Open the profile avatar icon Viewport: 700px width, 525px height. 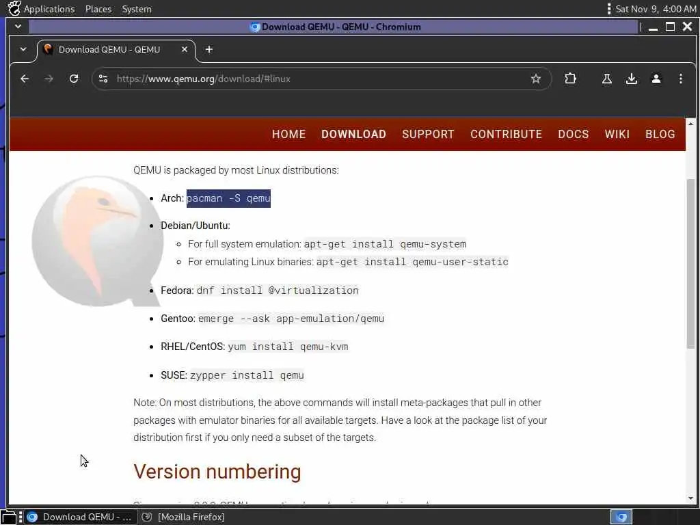tap(656, 79)
